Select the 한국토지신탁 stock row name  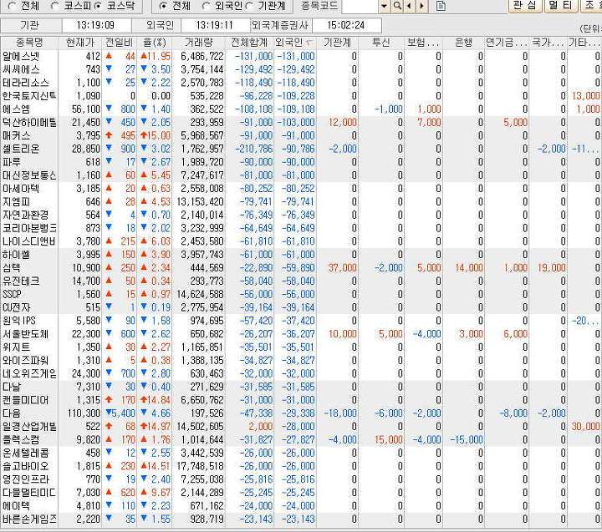(x=29, y=96)
